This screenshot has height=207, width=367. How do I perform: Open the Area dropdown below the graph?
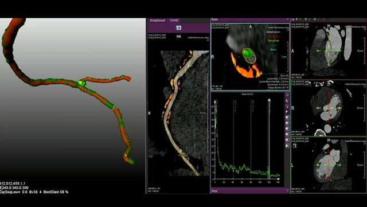250,191
